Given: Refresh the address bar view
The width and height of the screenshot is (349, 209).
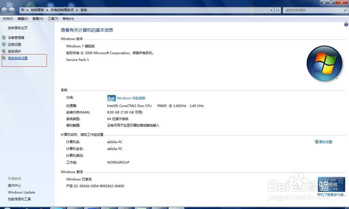Looking at the screenshot, I should (277, 10).
